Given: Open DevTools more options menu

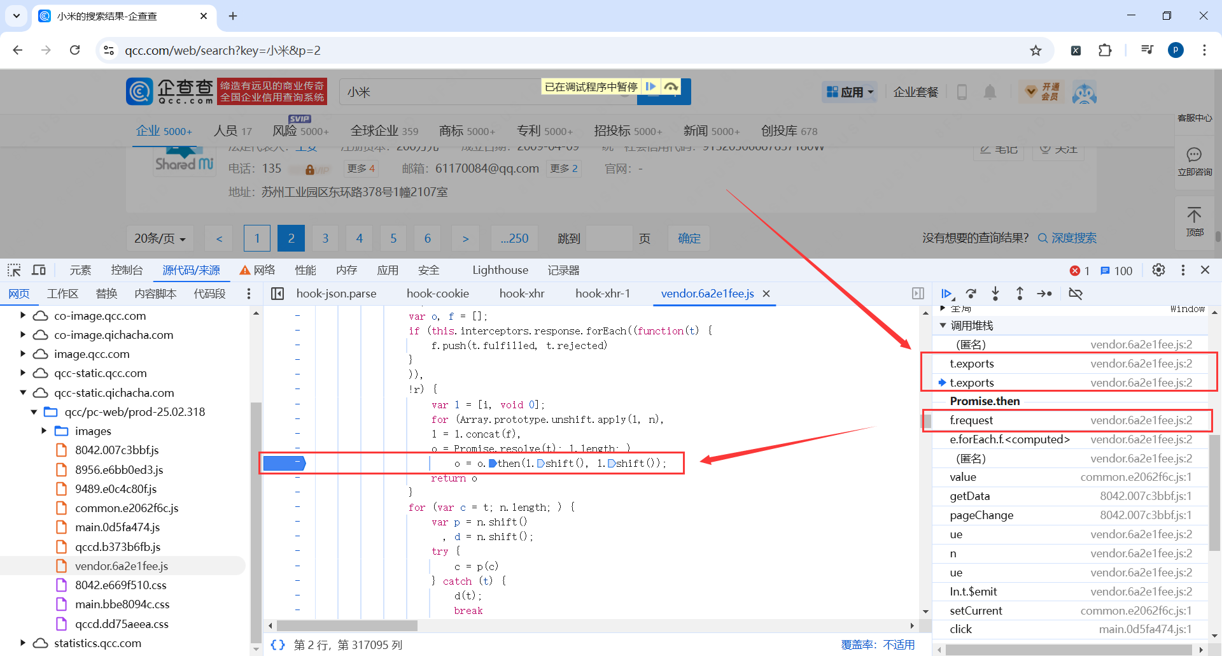Looking at the screenshot, I should coord(1183,270).
